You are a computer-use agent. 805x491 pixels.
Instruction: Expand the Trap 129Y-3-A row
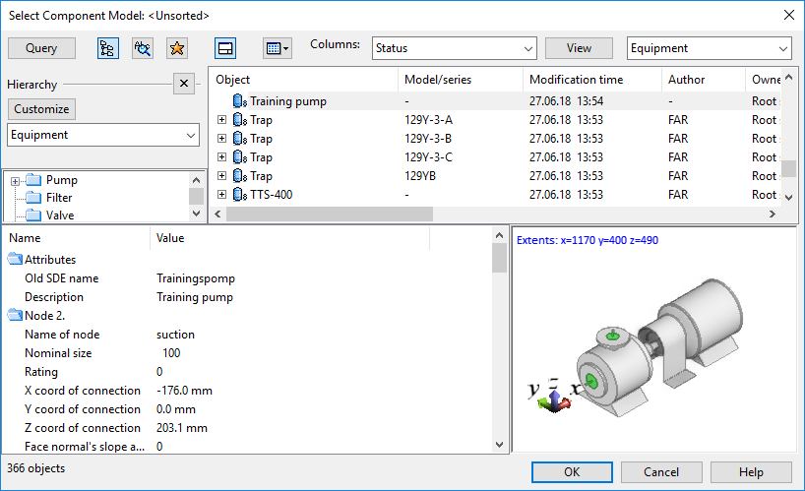coord(221,119)
